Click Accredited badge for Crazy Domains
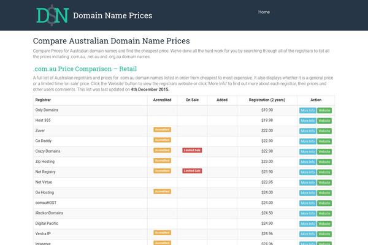Screen dimensions: 368x245 click(x=162, y=150)
